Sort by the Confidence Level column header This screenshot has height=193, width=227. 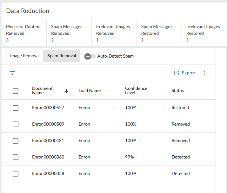click(136, 90)
